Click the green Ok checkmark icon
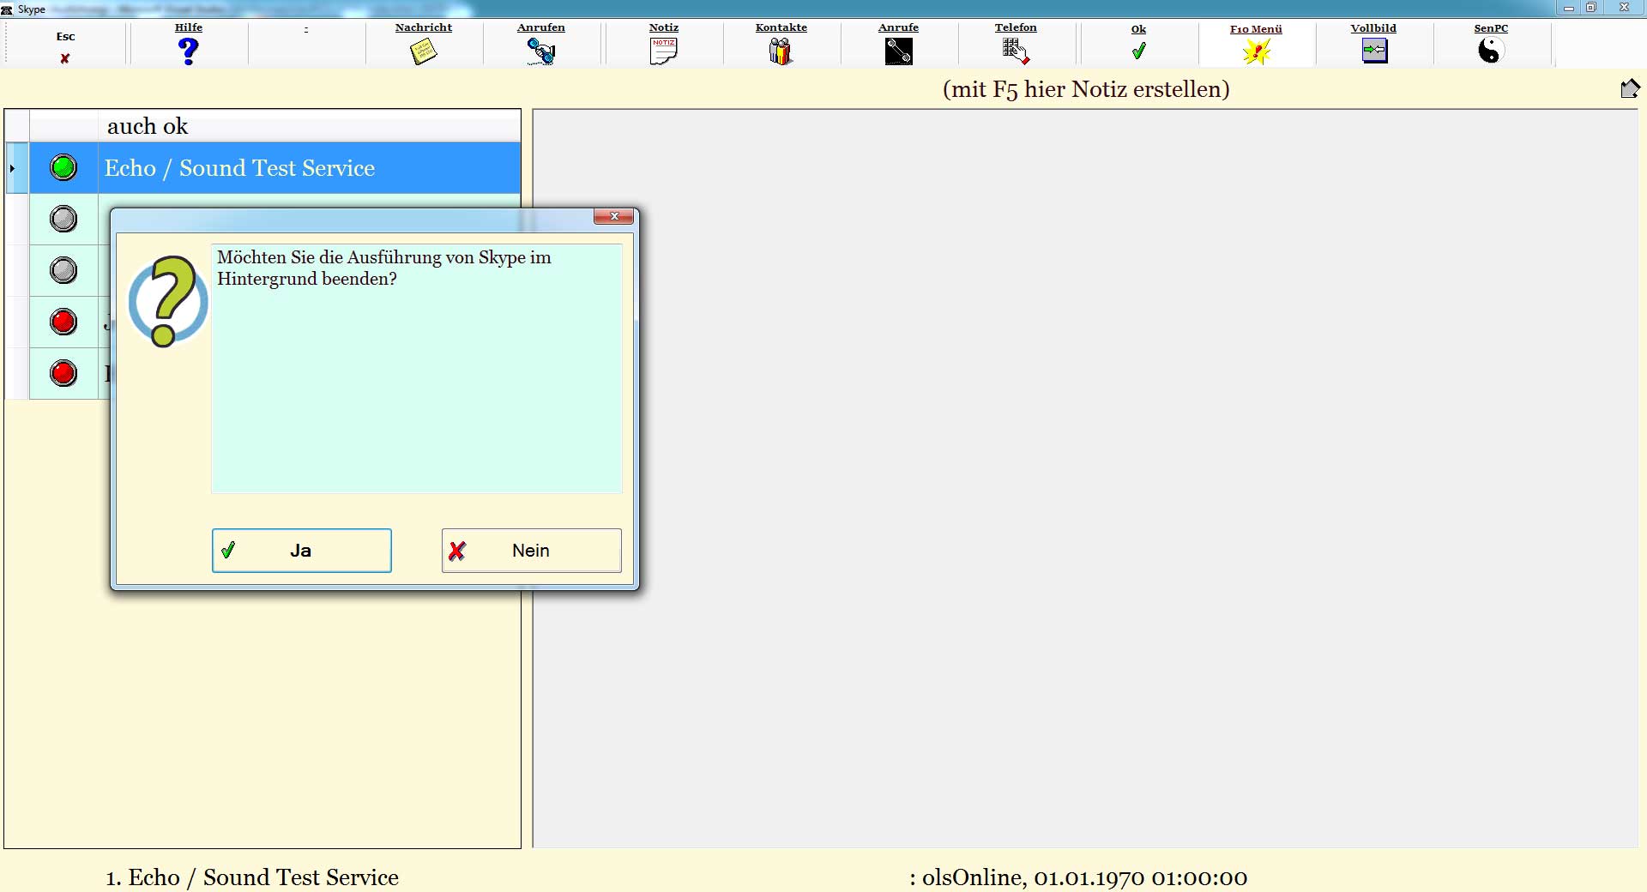Screen dimensions: 1647x892 point(1138,51)
